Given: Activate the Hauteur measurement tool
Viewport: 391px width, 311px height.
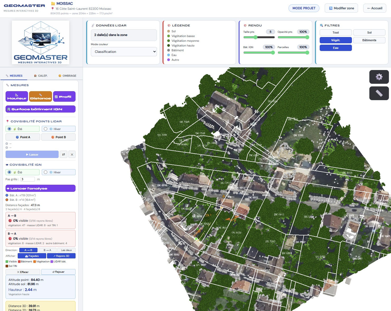Looking at the screenshot, I should 17,96.
